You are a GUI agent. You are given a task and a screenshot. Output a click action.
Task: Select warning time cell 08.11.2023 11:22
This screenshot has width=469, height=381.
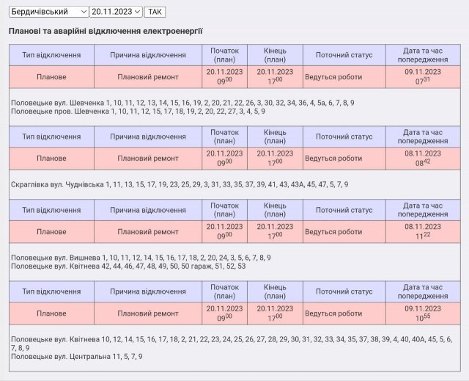click(423, 232)
